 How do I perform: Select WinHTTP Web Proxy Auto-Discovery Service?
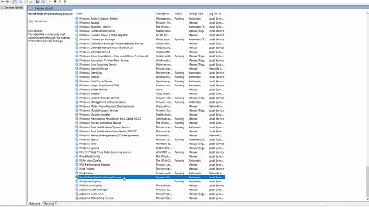[150, 152]
